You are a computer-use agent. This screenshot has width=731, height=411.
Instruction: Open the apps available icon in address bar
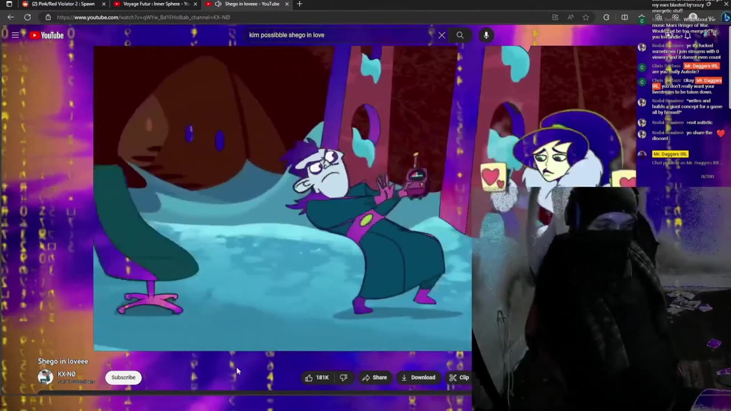point(555,17)
